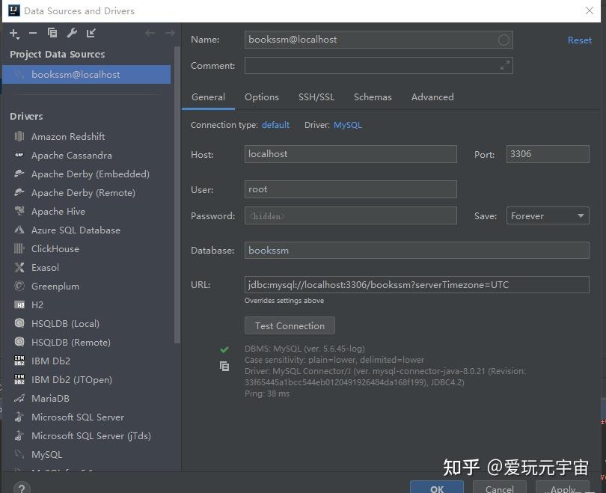Change the connection type from default

pos(275,125)
